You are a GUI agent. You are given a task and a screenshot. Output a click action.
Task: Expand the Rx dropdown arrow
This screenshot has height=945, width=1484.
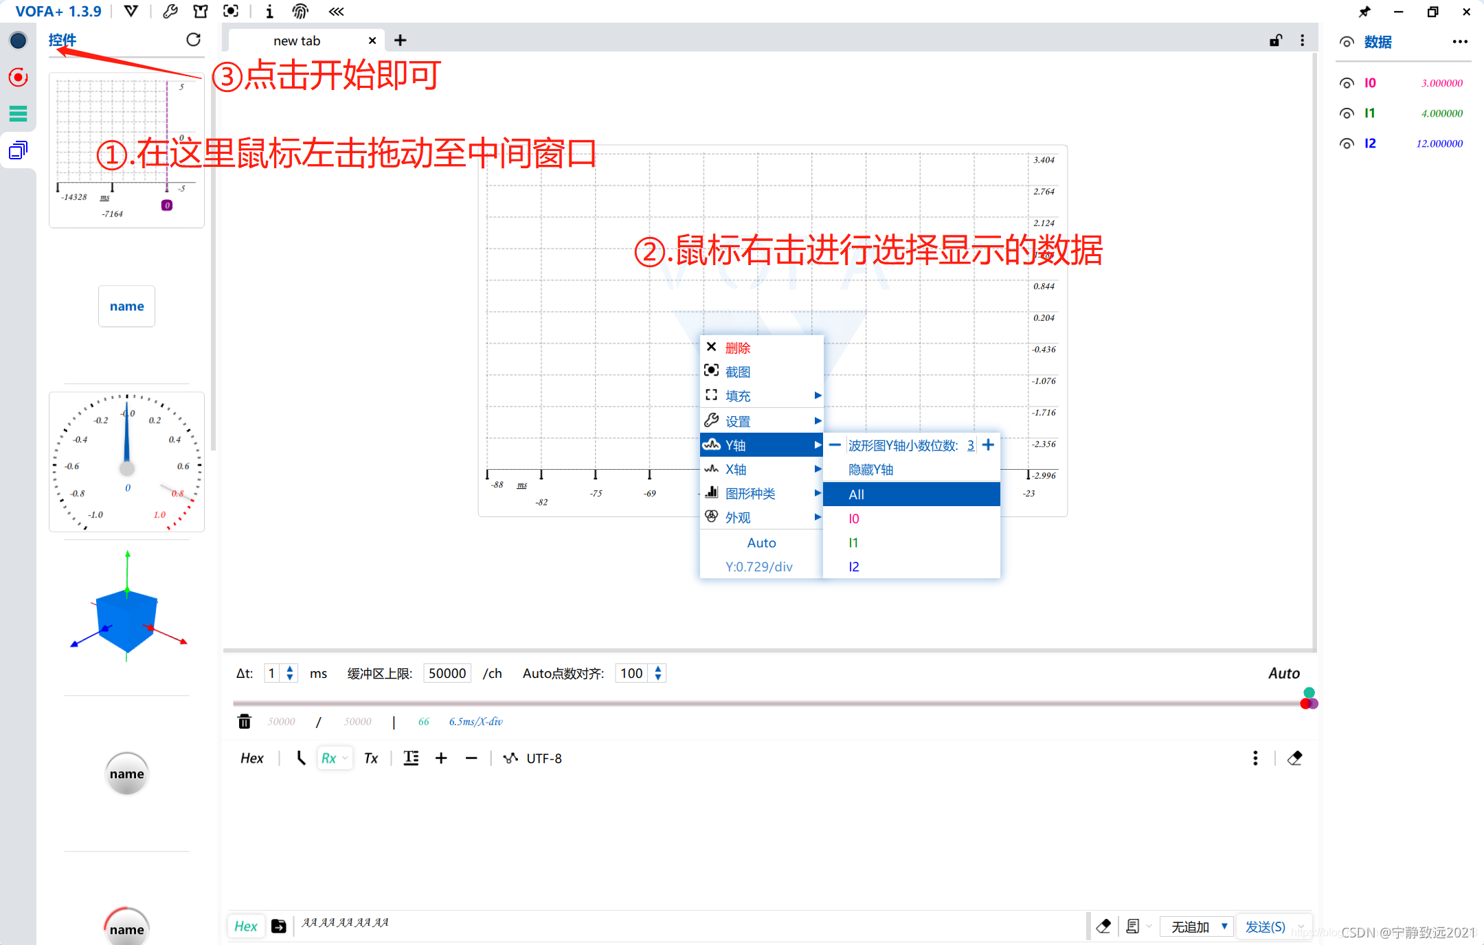pyautogui.click(x=345, y=758)
